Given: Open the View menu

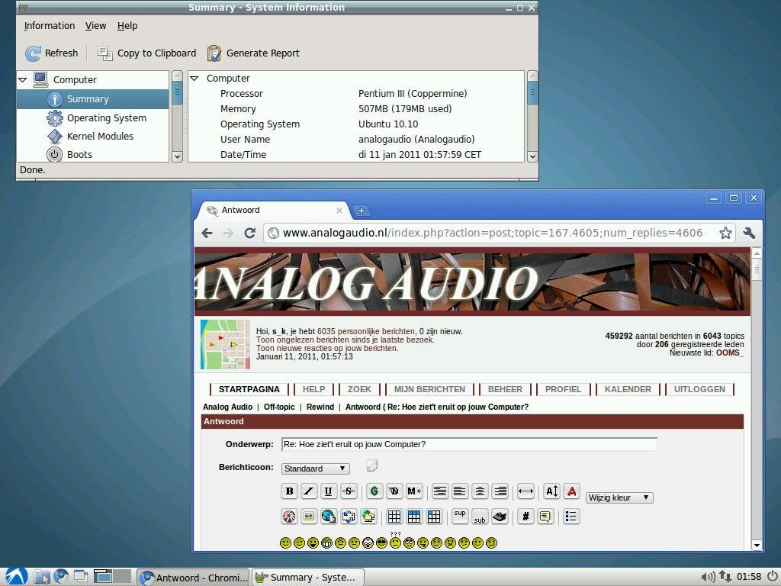Looking at the screenshot, I should 95,26.
